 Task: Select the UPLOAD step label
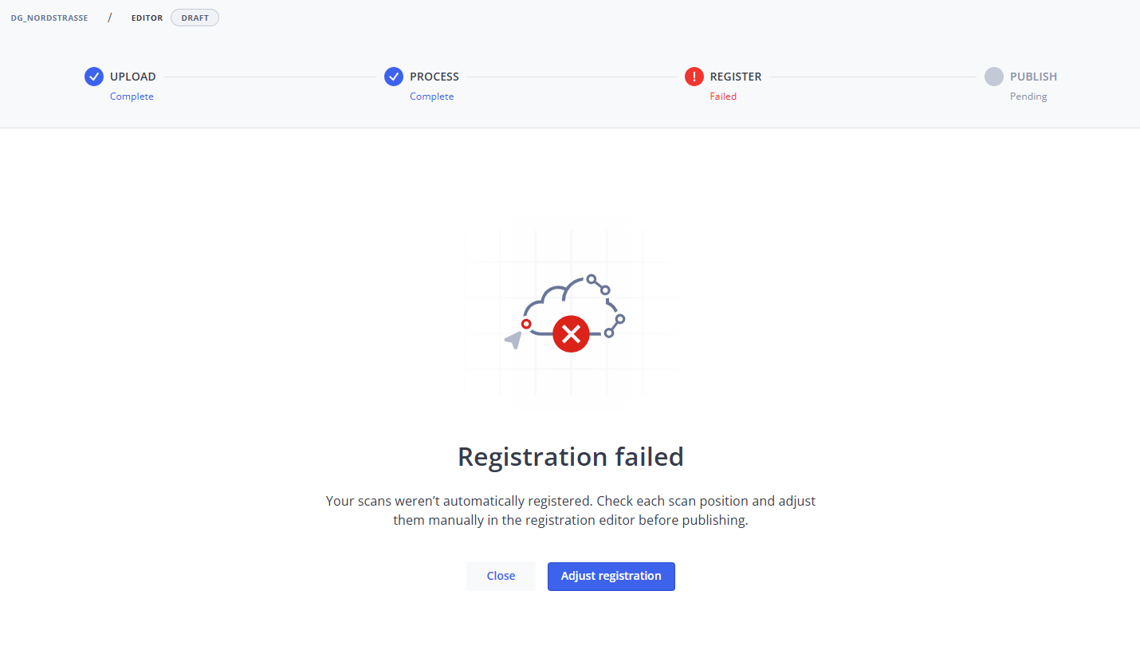tap(133, 77)
